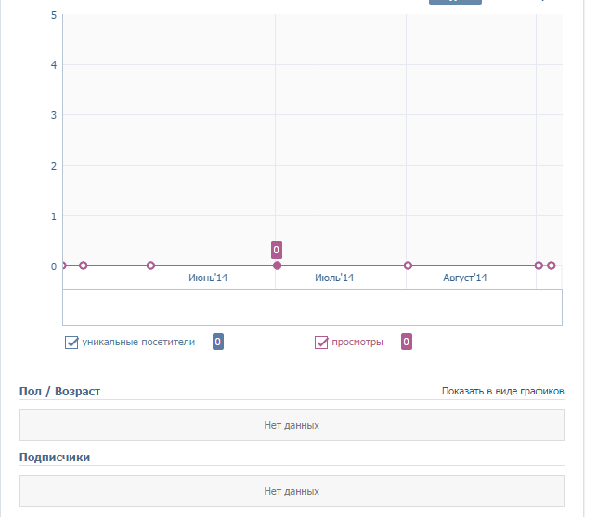Click the empty range selector strip below the chart
This screenshot has width=610, height=517.
coord(312,307)
